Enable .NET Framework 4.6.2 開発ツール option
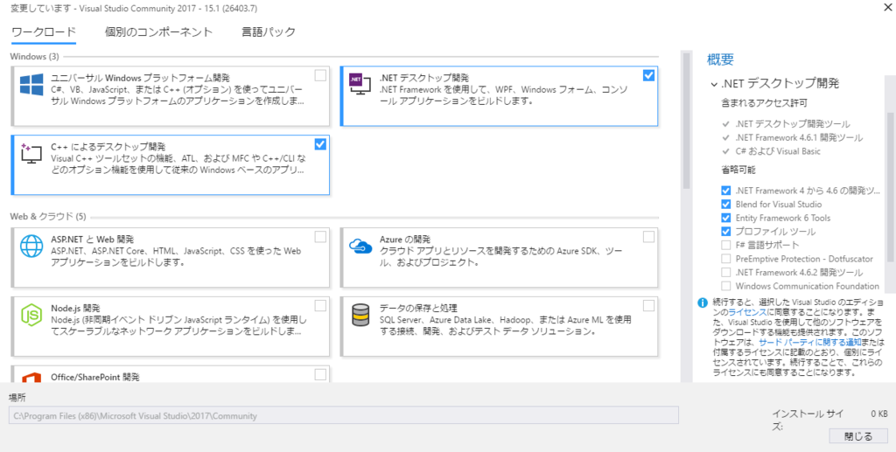 725,272
